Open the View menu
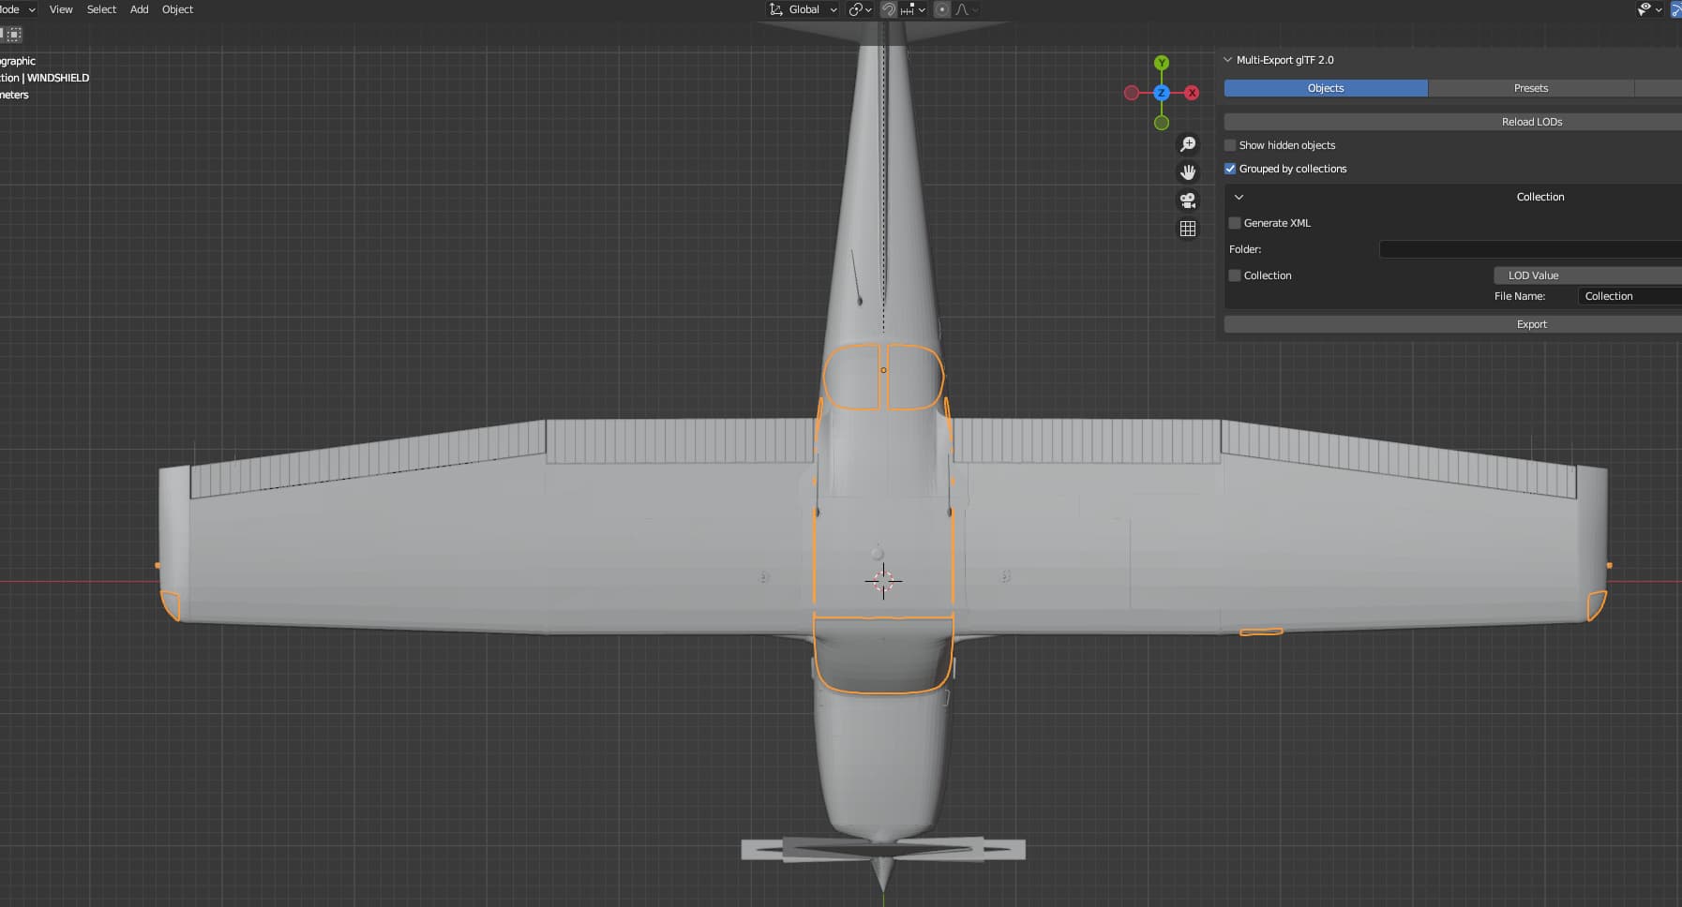The width and height of the screenshot is (1682, 907). [61, 9]
